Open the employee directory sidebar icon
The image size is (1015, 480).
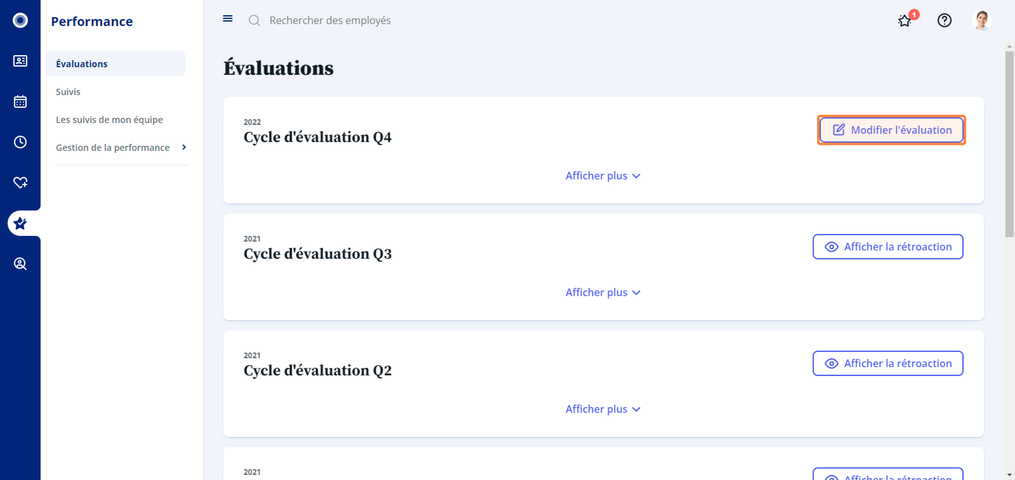(20, 61)
